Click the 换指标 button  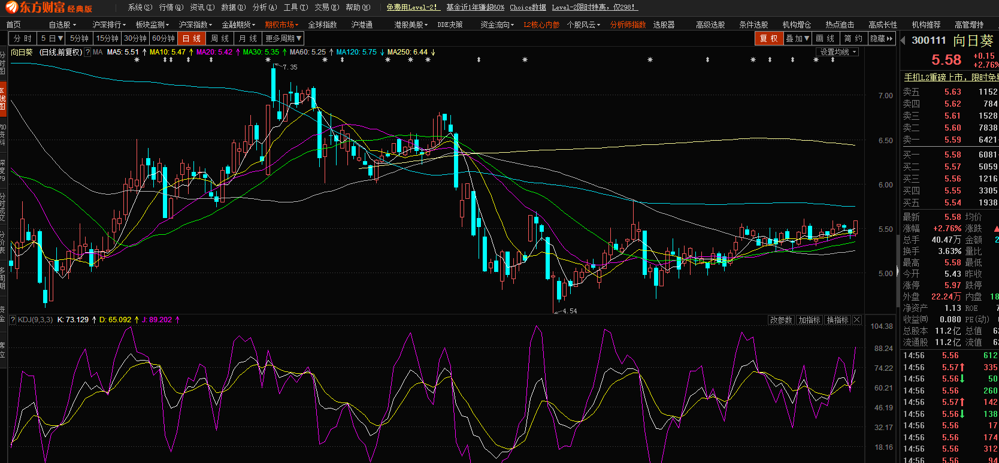pyautogui.click(x=837, y=320)
